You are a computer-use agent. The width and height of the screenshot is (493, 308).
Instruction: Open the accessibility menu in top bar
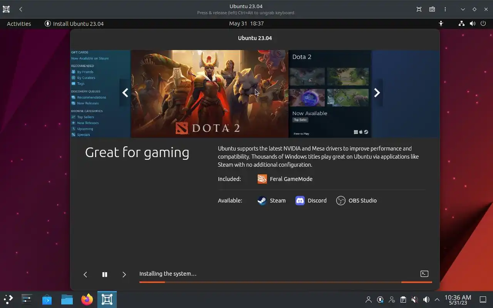pyautogui.click(x=441, y=23)
